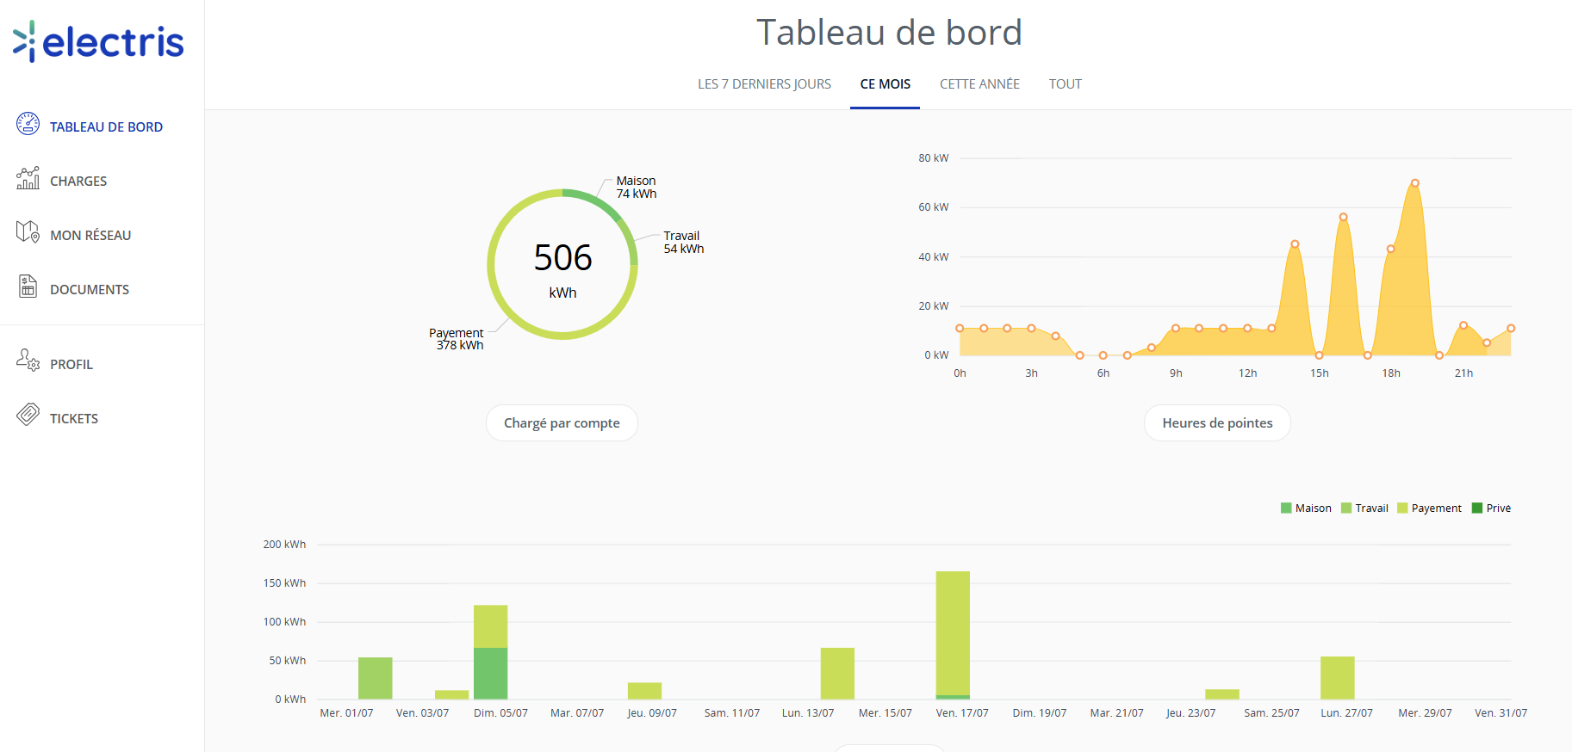Click the electris logo
Image resolution: width=1572 pixels, height=752 pixels.
point(98,41)
